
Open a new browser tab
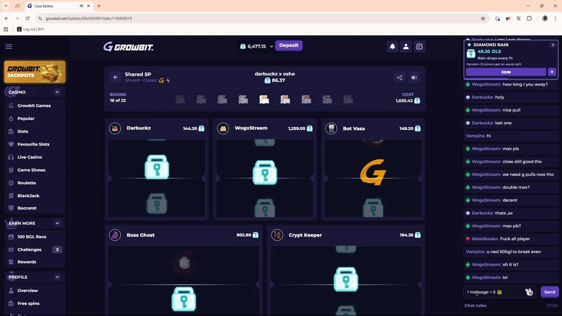(x=99, y=6)
